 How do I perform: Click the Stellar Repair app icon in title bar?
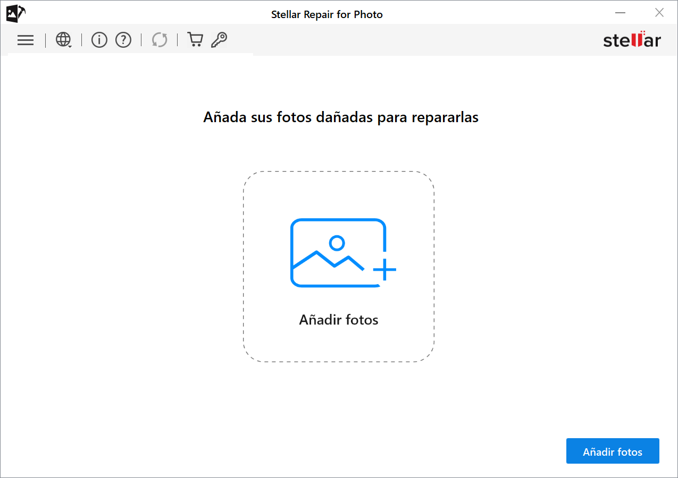tap(15, 13)
